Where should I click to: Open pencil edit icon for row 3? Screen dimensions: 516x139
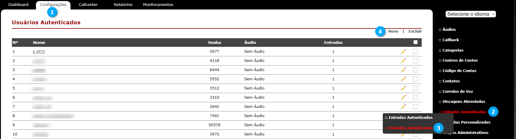click(x=403, y=70)
